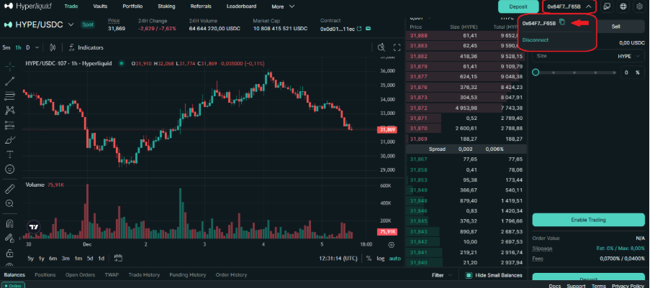Click the Enable Trading button
The height and width of the screenshot is (288, 650).
[x=588, y=220]
